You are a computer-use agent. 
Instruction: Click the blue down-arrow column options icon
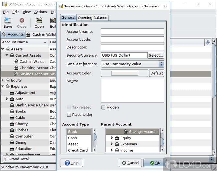(208, 42)
